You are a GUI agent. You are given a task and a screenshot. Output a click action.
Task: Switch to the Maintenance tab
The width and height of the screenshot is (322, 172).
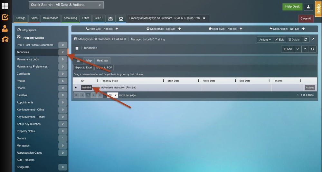pyautogui.click(x=51, y=18)
